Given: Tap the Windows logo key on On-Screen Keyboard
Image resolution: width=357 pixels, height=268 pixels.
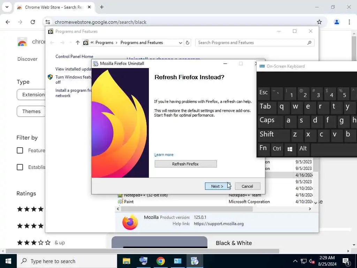Looking at the screenshot, I should coord(290,149).
